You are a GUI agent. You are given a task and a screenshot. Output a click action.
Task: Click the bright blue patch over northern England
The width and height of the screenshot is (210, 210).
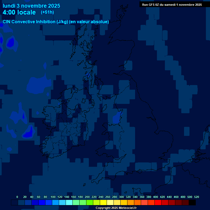(x=117, y=117)
